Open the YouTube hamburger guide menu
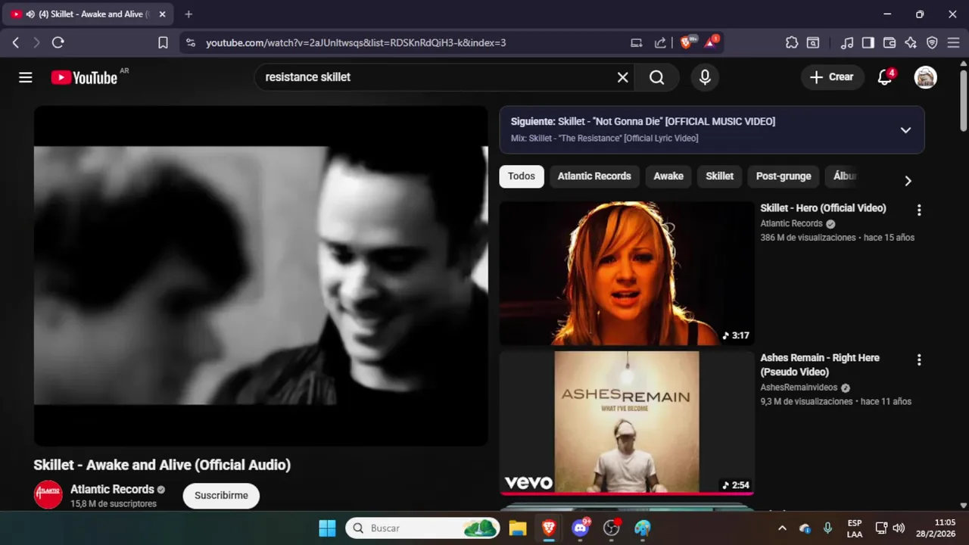 [x=26, y=77]
